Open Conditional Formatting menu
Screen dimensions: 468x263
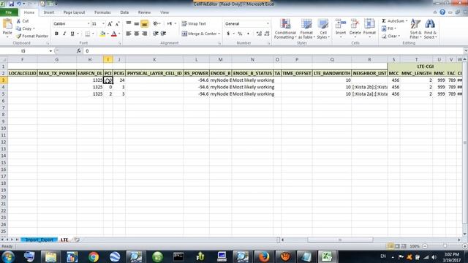coord(285,28)
